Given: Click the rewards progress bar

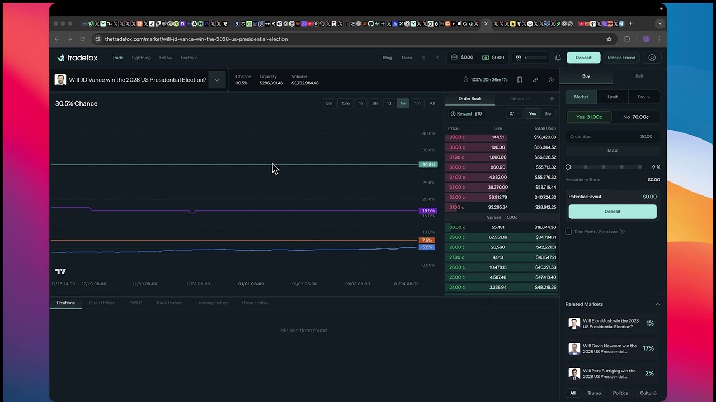Looking at the screenshot, I should point(535,58).
